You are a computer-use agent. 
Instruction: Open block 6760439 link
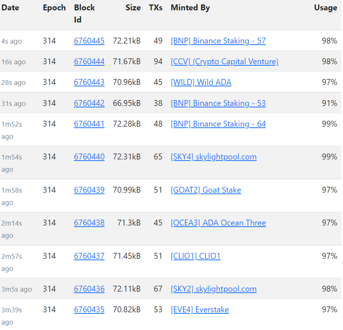click(89, 190)
